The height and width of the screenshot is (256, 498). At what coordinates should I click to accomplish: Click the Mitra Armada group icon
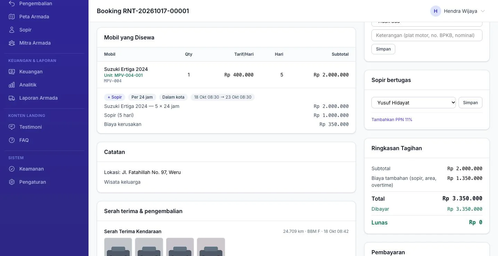[x=12, y=43]
